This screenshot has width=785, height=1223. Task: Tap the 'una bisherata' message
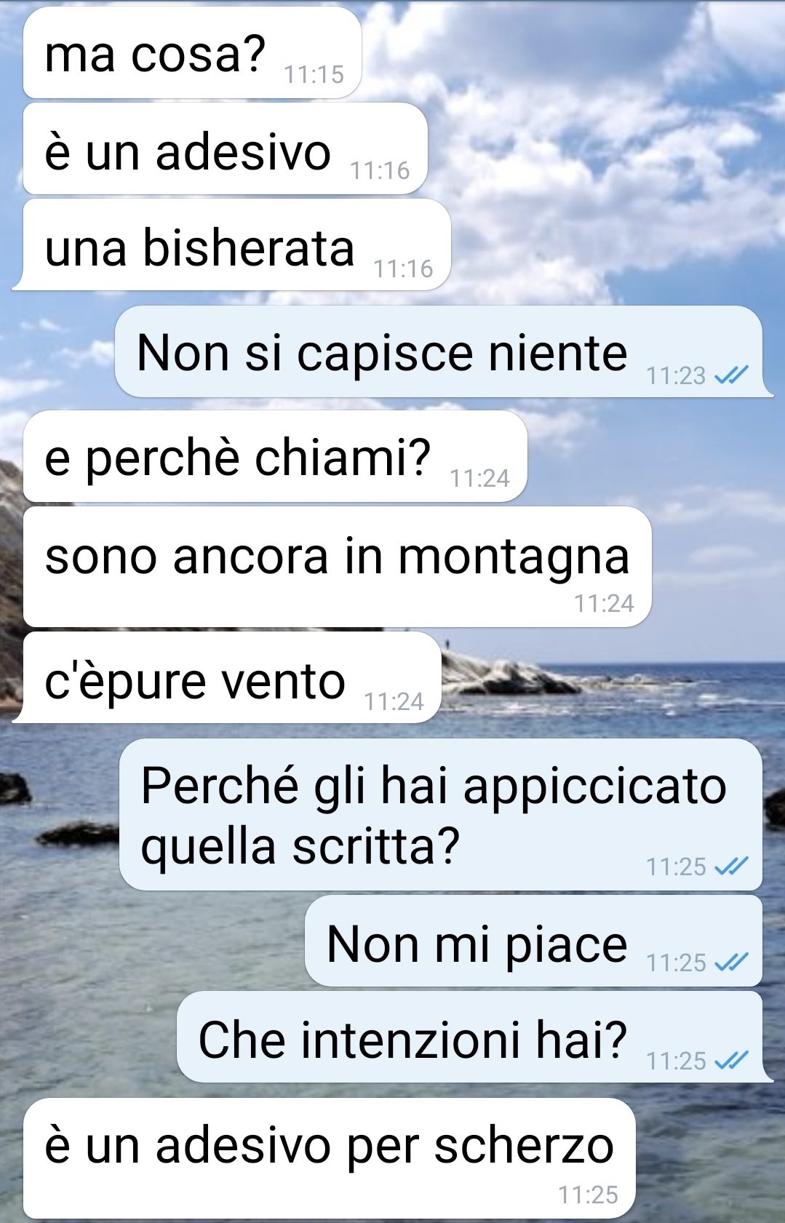point(231,245)
